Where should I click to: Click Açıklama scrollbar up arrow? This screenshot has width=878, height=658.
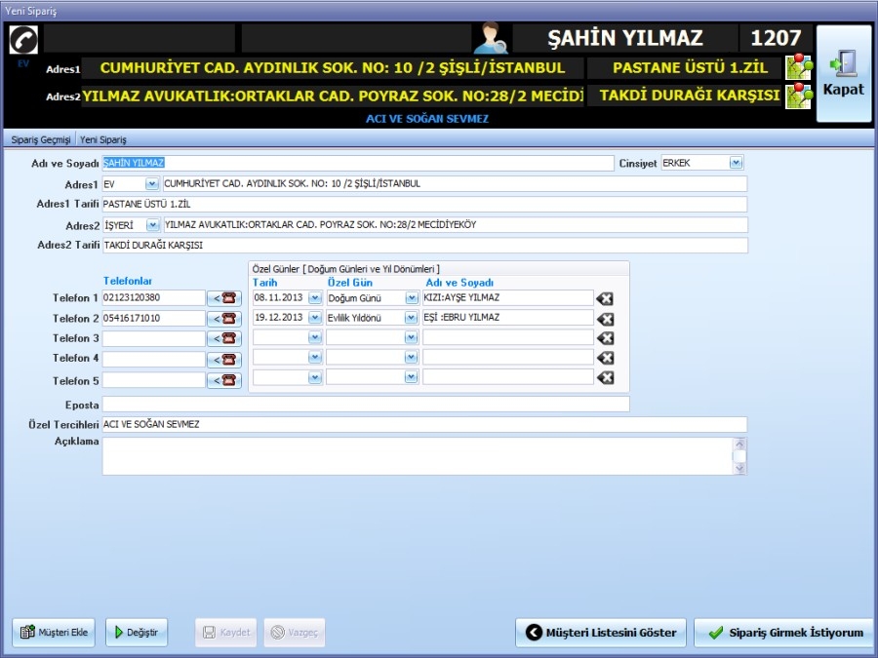739,444
